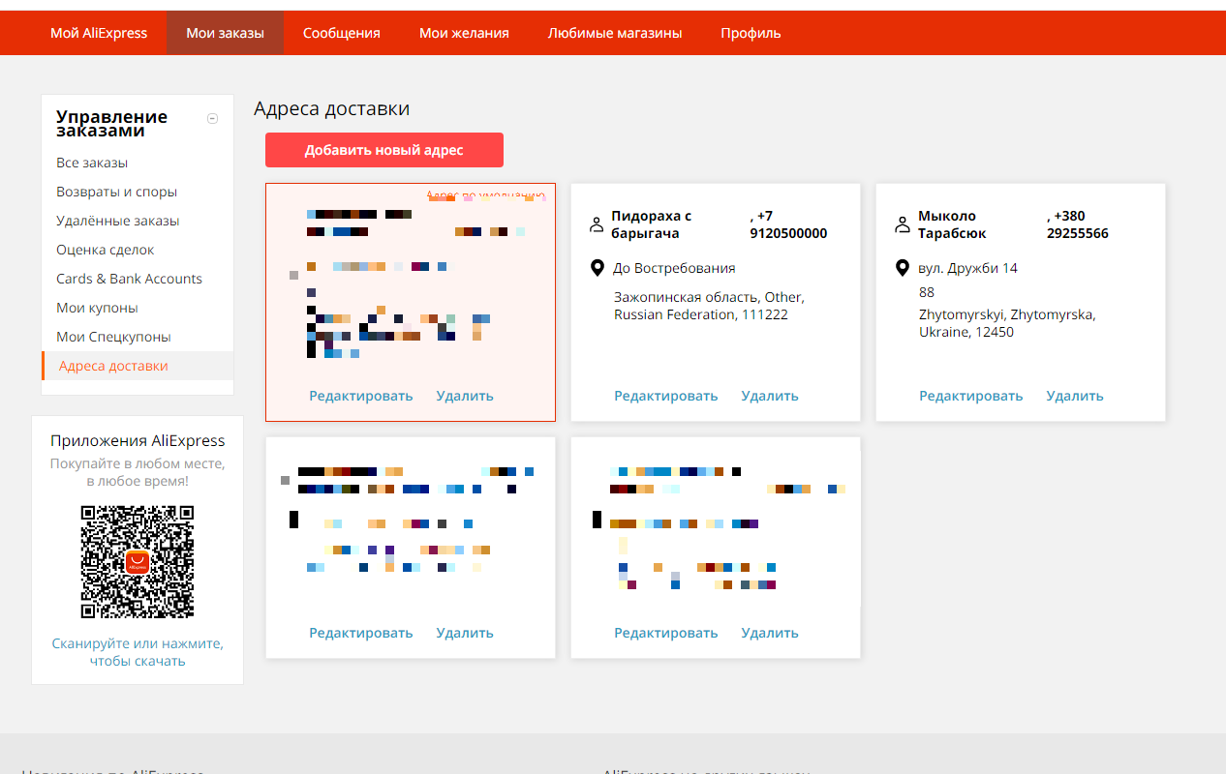Edit the Мыколо Тарабсюк address card

click(971, 396)
